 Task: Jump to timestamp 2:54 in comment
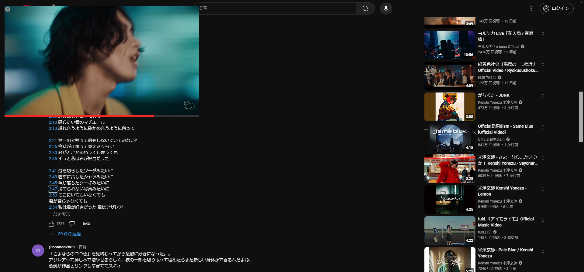click(x=53, y=207)
